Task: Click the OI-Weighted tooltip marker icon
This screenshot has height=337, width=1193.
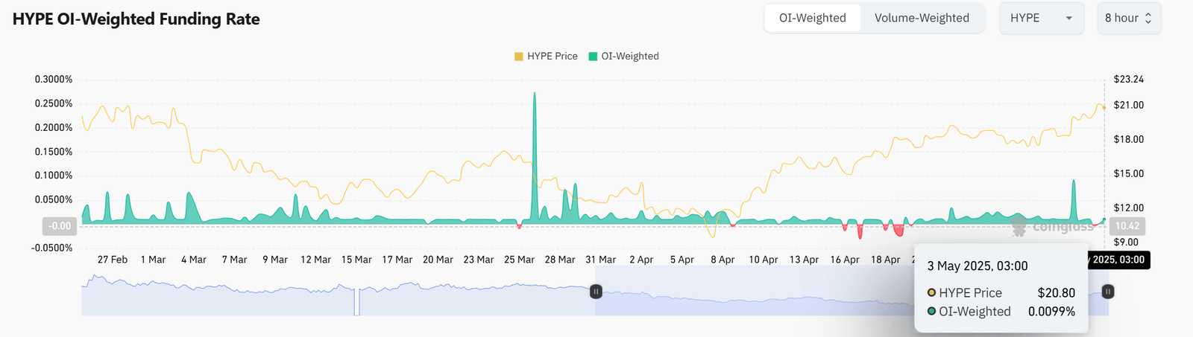Action: tap(931, 311)
